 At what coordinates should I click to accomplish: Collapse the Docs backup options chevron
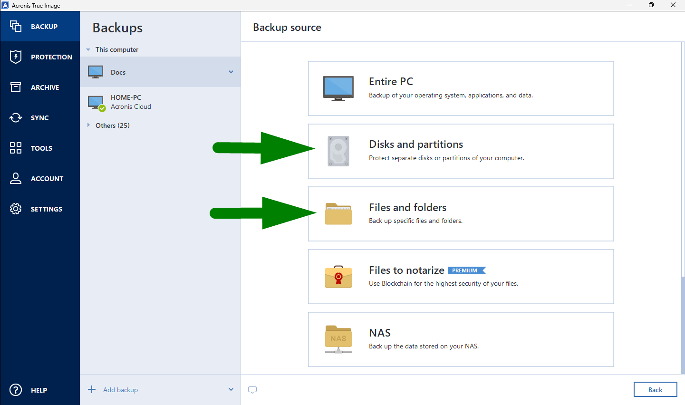(231, 72)
